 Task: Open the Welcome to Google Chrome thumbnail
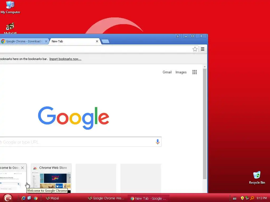(13, 178)
